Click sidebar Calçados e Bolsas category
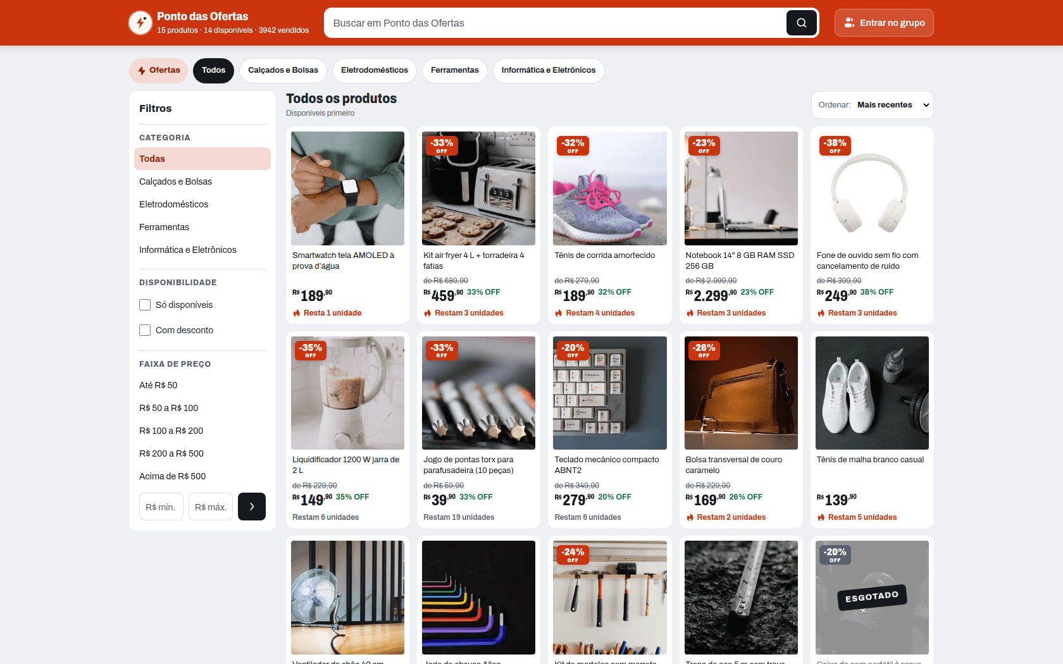Image resolution: width=1063 pixels, height=664 pixels. (202, 181)
